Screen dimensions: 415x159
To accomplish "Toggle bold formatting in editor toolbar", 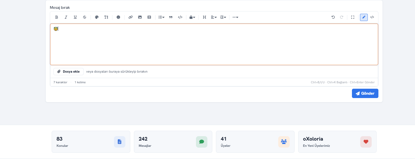I will (57, 17).
